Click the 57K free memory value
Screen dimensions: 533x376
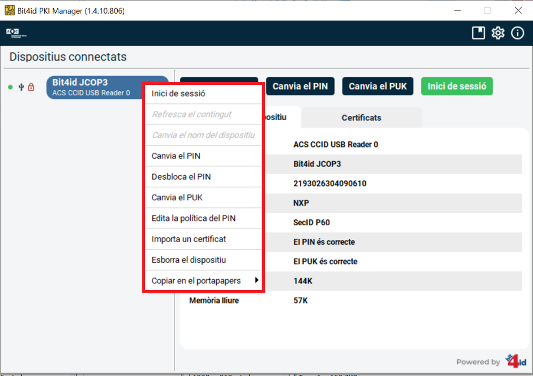[x=300, y=301]
